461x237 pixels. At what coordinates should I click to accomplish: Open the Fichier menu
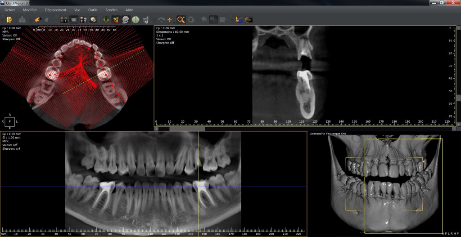click(10, 10)
